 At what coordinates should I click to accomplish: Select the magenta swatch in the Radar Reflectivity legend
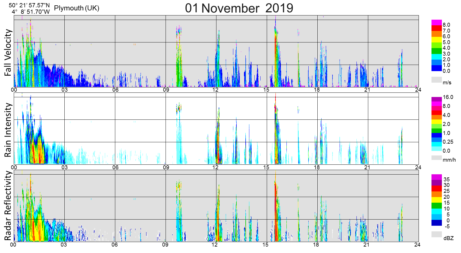[437, 177]
